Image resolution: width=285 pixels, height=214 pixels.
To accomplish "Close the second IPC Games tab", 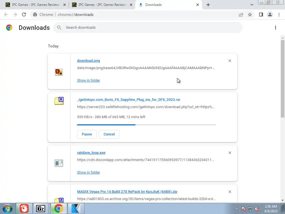I will point(131,5).
